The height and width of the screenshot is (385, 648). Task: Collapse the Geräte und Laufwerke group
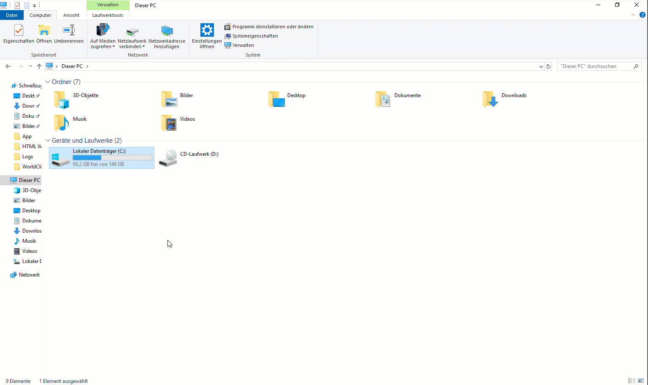click(48, 141)
